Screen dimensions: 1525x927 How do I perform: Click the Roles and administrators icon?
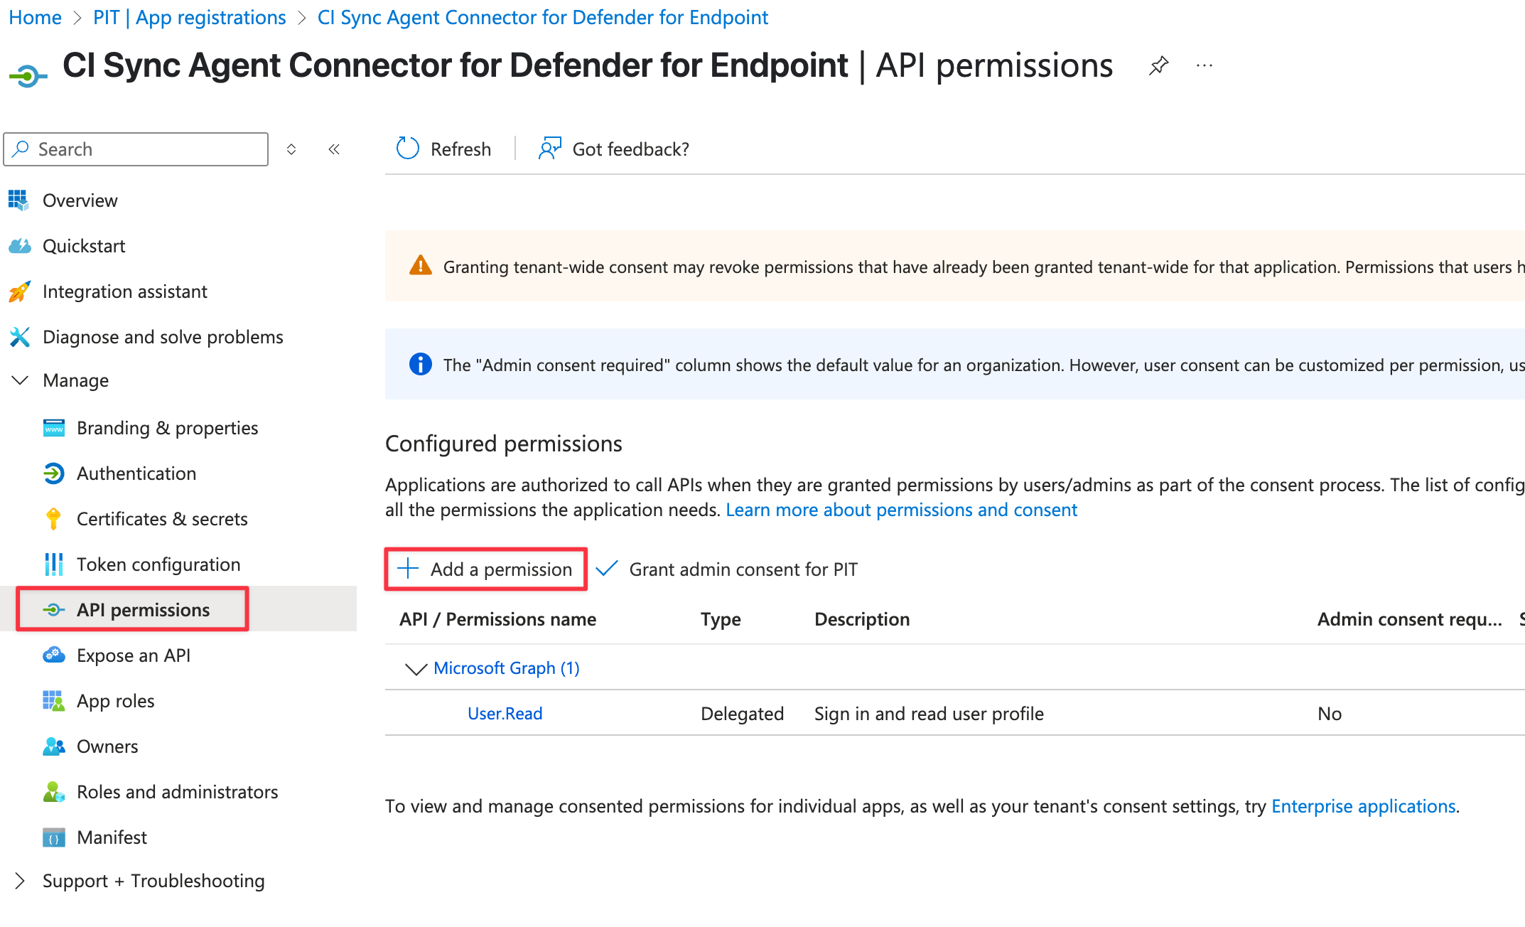[54, 792]
